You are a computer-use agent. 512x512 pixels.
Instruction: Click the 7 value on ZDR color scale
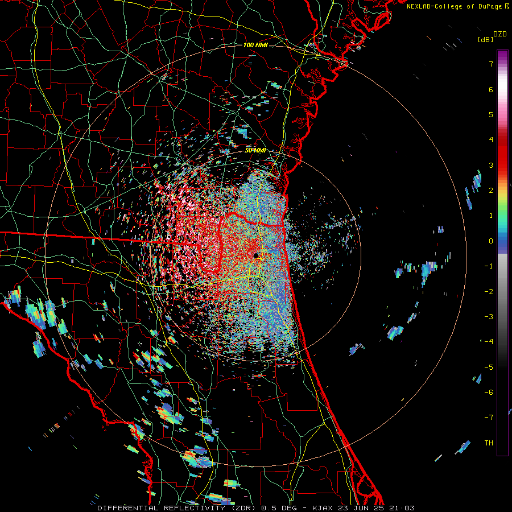point(491,64)
